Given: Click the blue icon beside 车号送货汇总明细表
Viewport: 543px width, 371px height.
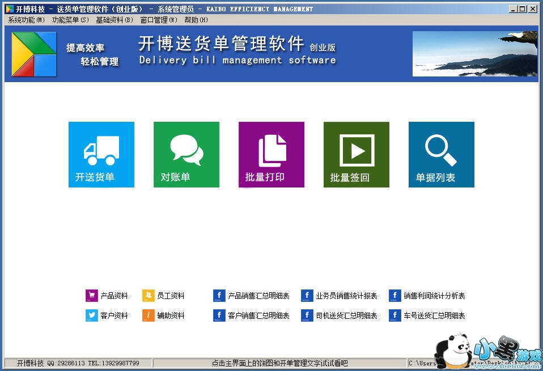Looking at the screenshot, I should click(395, 315).
